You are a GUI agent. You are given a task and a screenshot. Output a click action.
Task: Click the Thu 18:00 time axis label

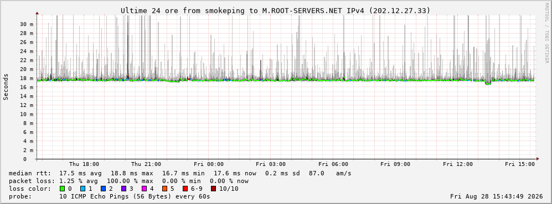(x=84, y=164)
